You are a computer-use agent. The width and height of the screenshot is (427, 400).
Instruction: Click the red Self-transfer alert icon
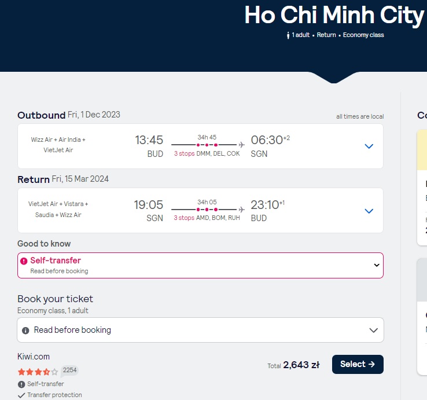pyautogui.click(x=24, y=261)
